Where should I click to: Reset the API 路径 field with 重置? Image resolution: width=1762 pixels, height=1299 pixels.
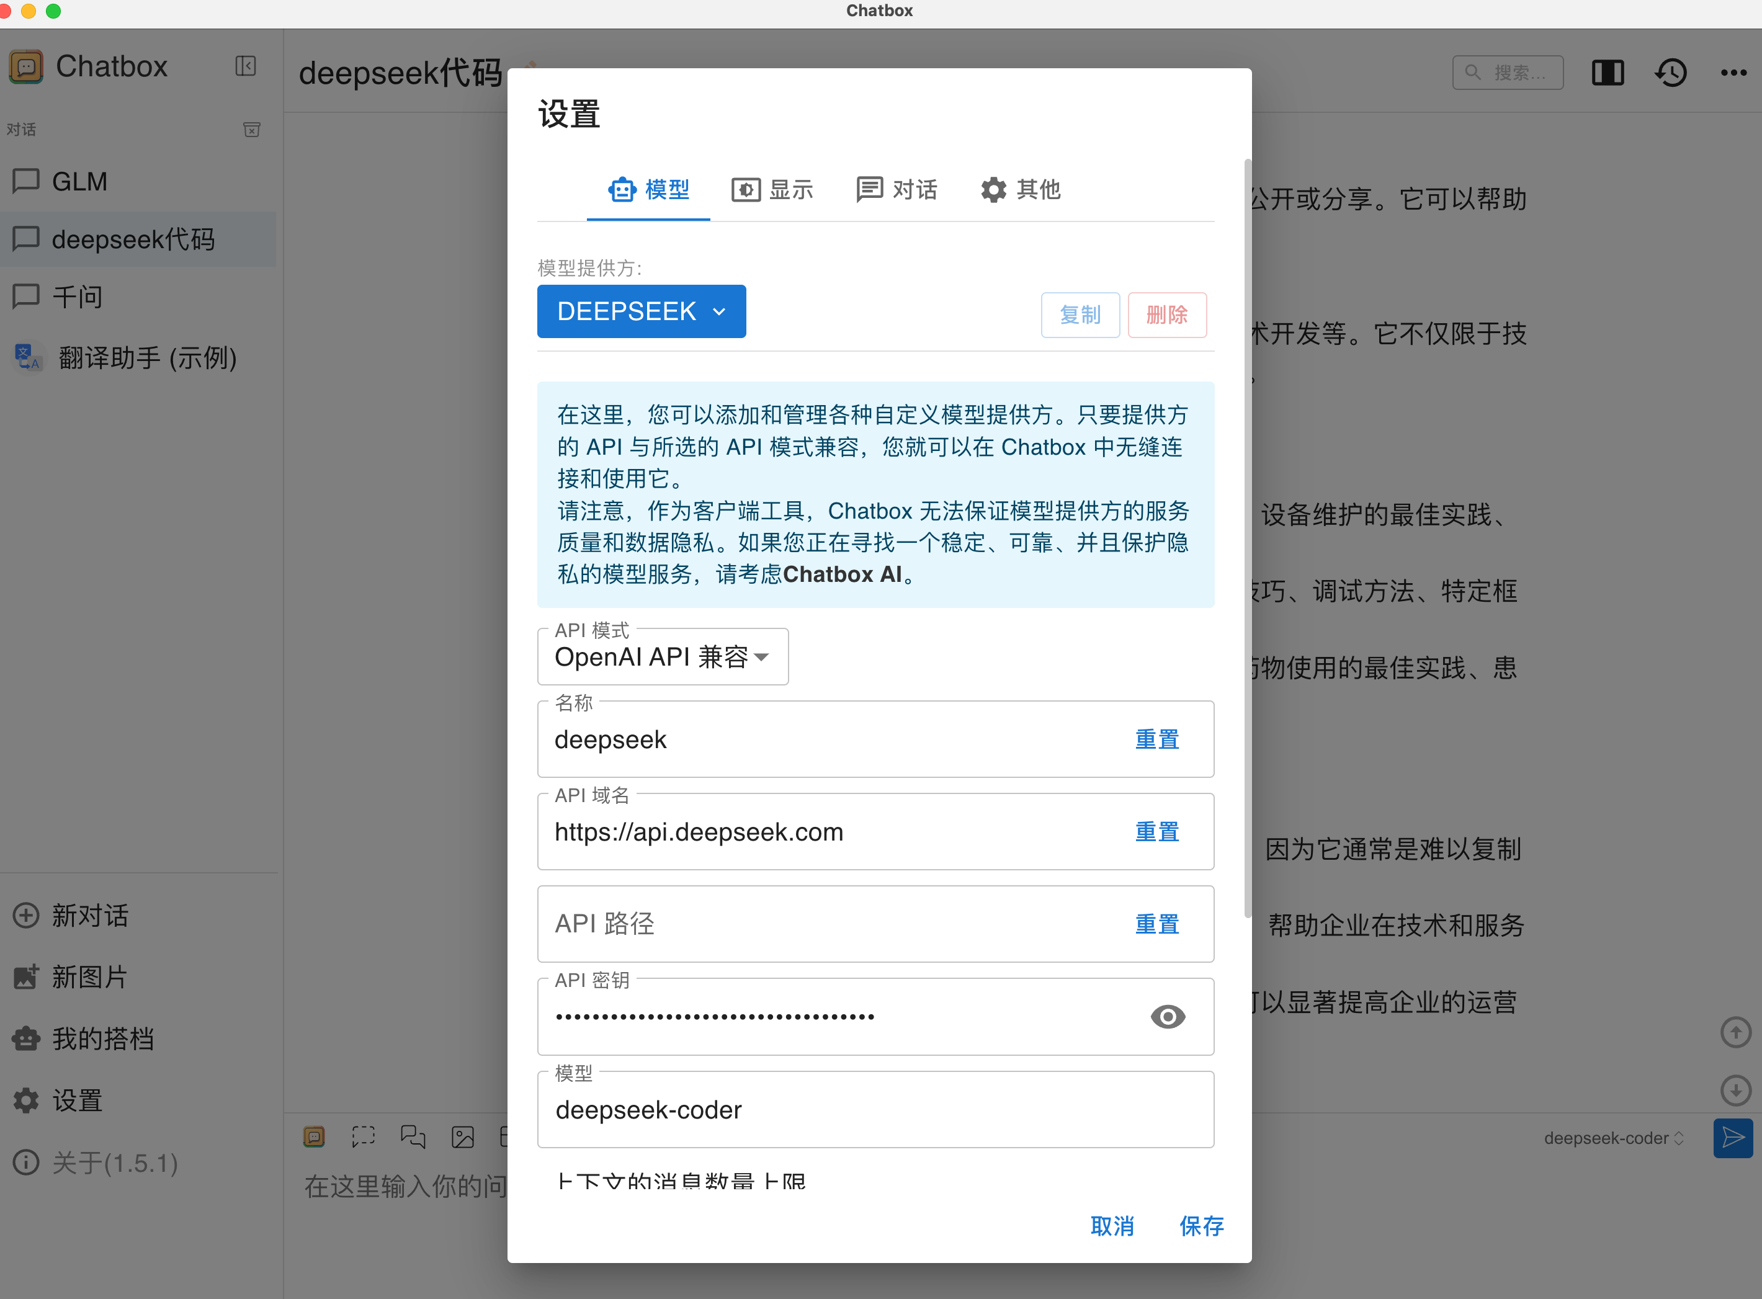pyautogui.click(x=1157, y=924)
